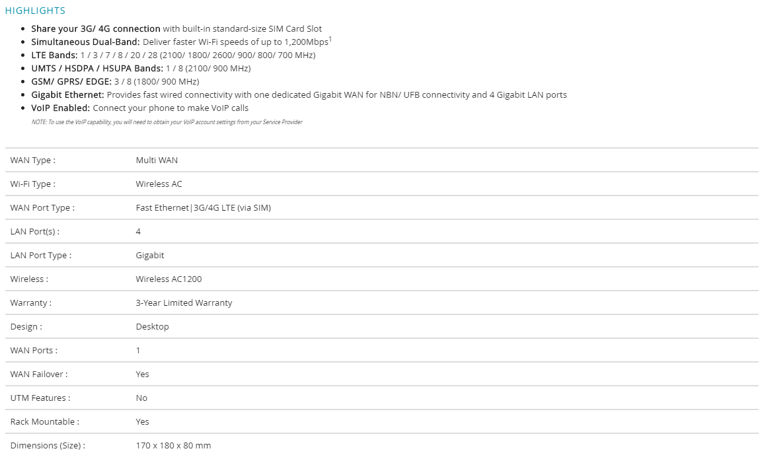Click the 'Share your 3G/ 4G connection' bullet

(176, 29)
